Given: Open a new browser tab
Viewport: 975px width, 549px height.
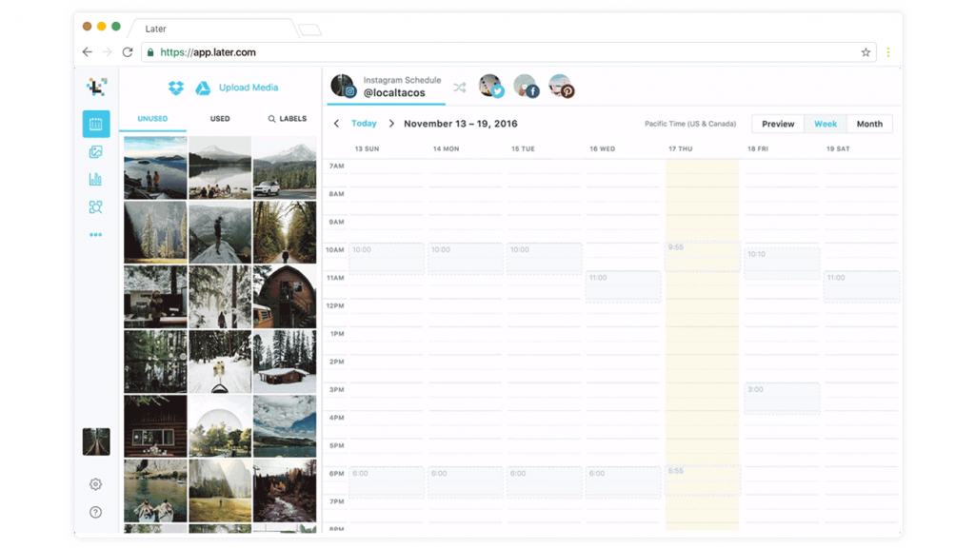Looking at the screenshot, I should [309, 29].
